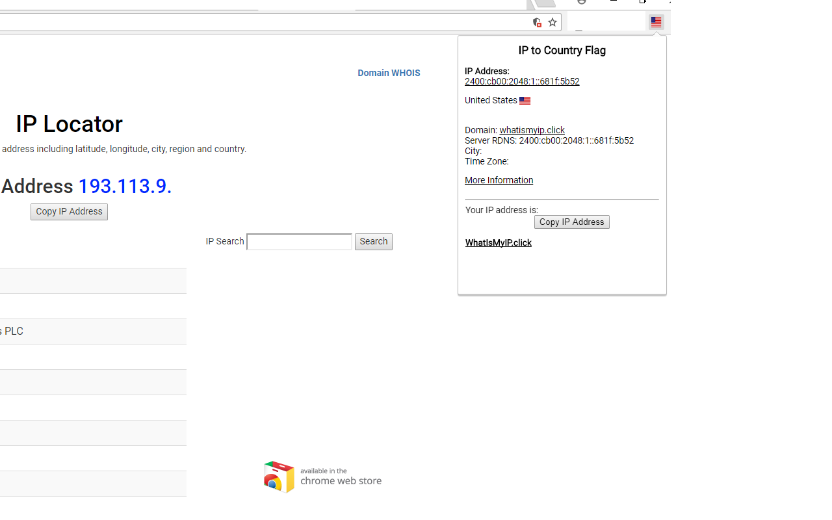This screenshot has width=832, height=520.
Task: Open the WhatIsMyIP.click link at popup bottom
Action: tap(498, 242)
